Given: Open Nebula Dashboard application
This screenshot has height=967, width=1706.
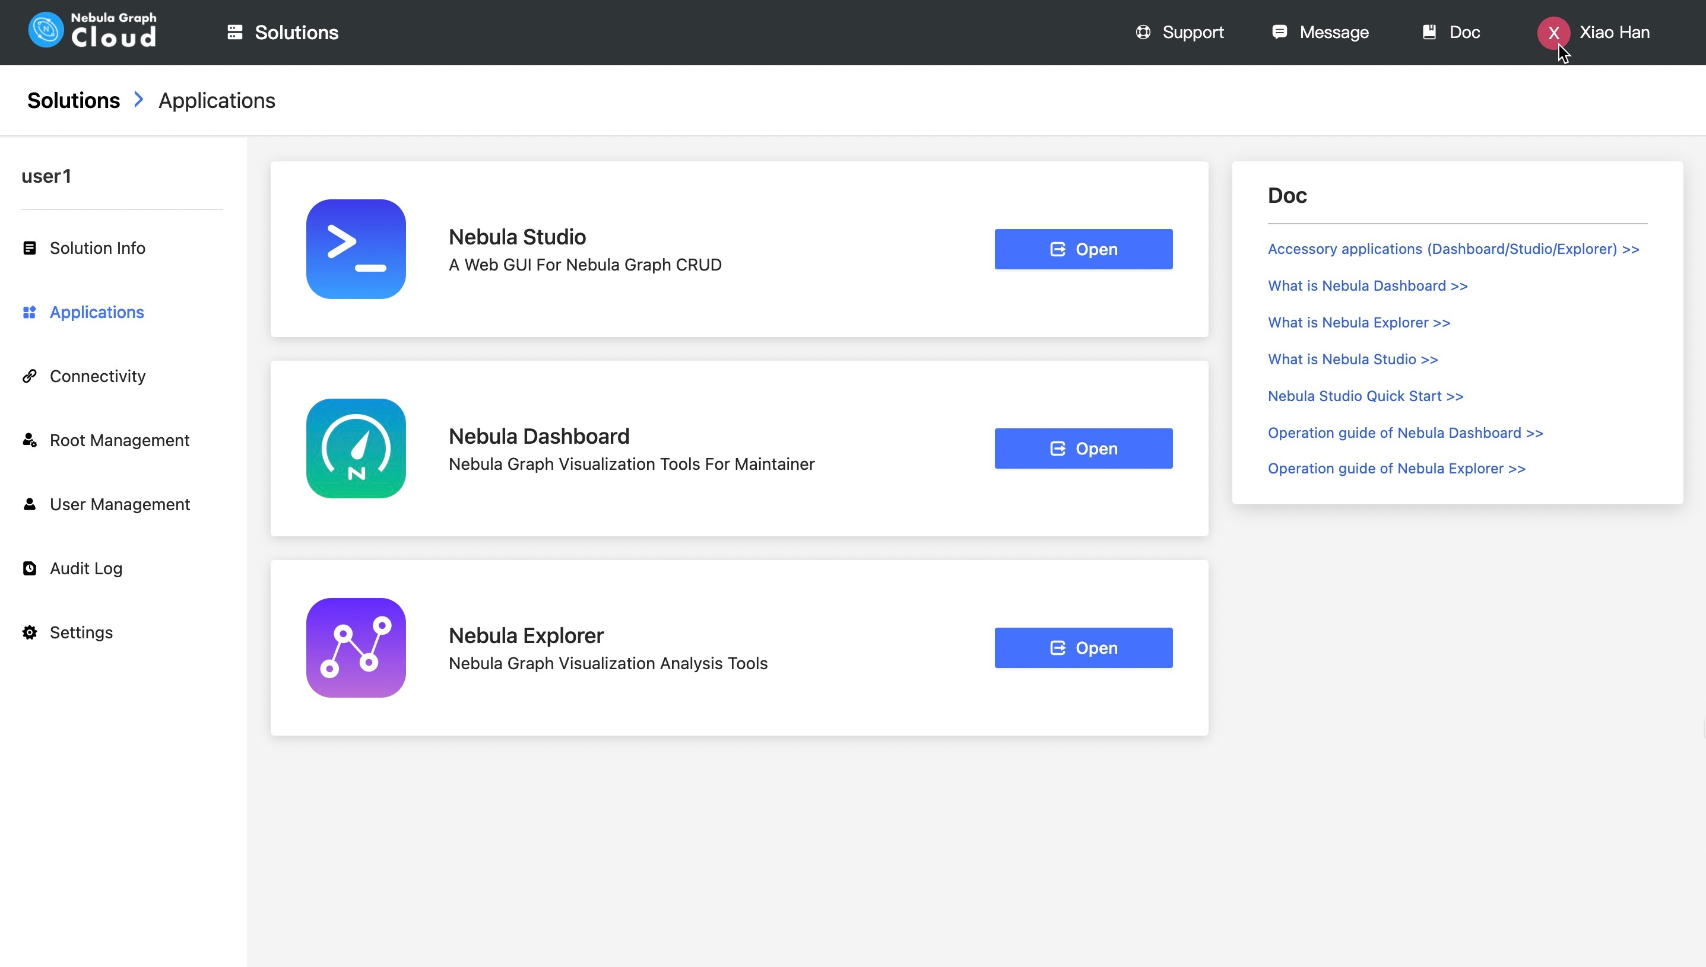Looking at the screenshot, I should pyautogui.click(x=1083, y=448).
